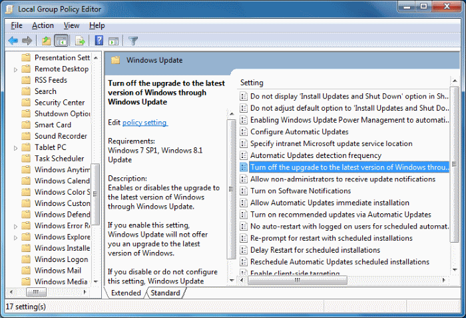Expand the Tablet PC tree node

coord(15,148)
